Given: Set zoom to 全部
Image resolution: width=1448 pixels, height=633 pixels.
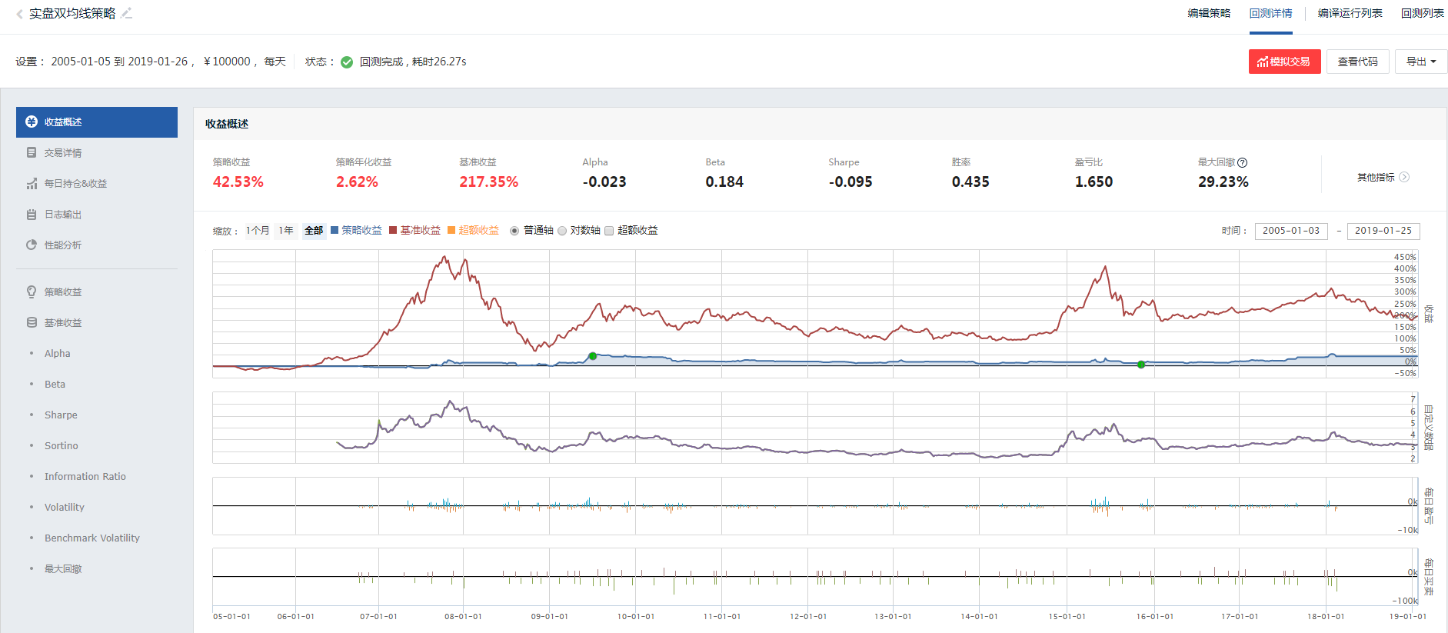Looking at the screenshot, I should (314, 231).
